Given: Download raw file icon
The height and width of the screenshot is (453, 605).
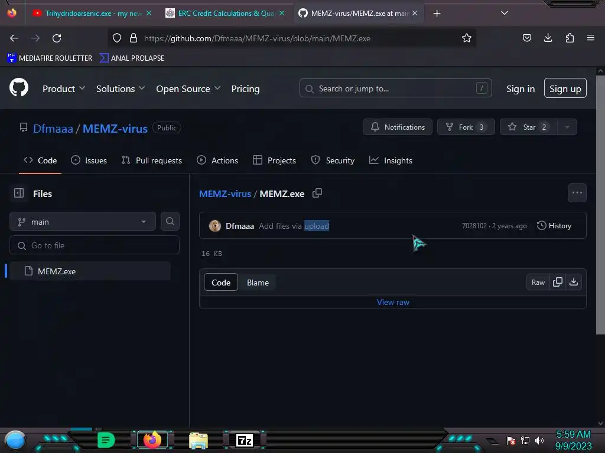Looking at the screenshot, I should point(574,282).
